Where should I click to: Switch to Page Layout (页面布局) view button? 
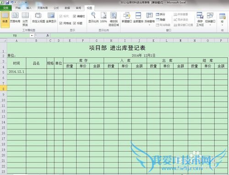tap(15, 18)
